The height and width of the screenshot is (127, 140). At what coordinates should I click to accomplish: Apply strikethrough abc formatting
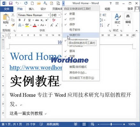37,20
